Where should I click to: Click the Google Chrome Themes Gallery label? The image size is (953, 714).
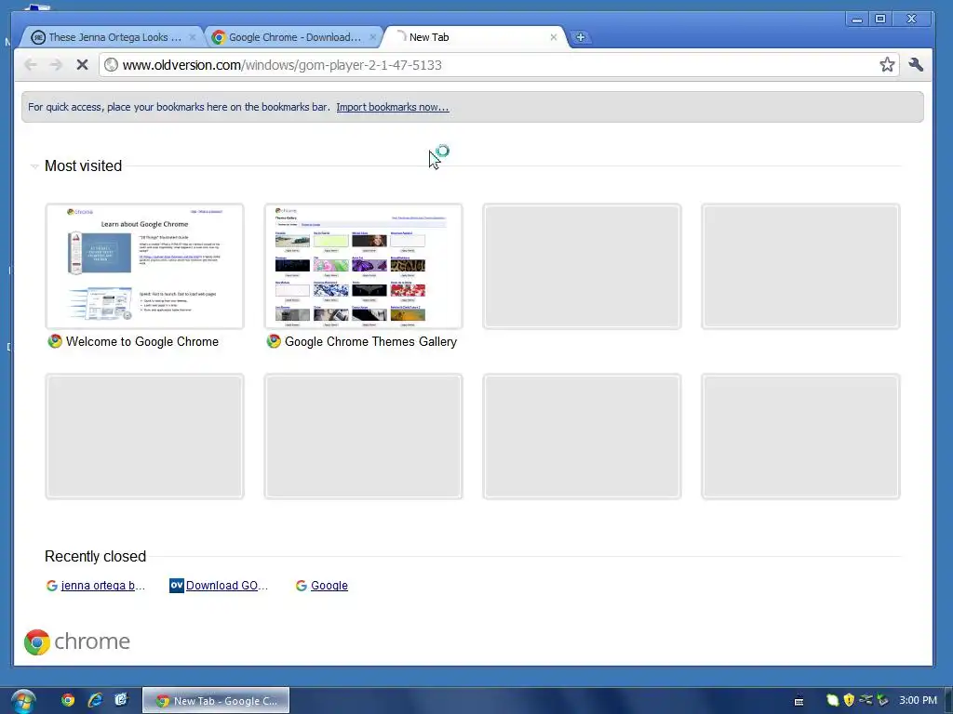click(x=370, y=342)
